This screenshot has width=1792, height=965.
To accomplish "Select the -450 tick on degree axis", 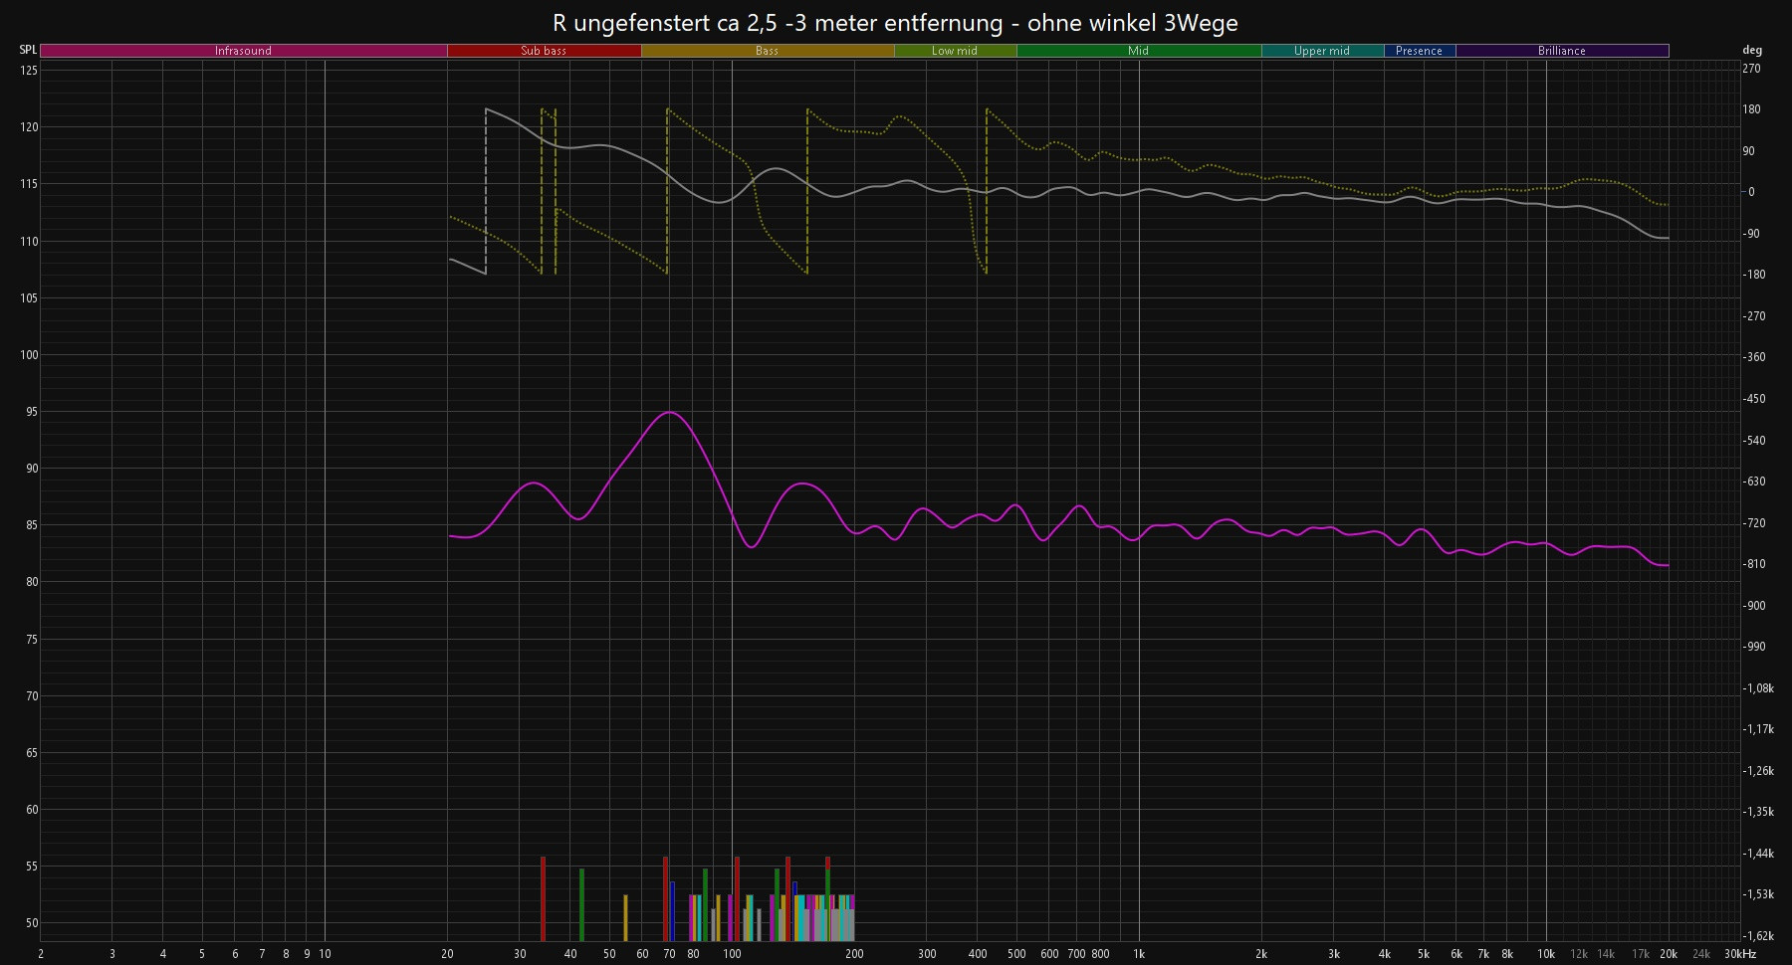I will click(1753, 399).
